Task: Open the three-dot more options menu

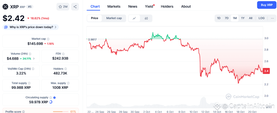Action: point(272,18)
